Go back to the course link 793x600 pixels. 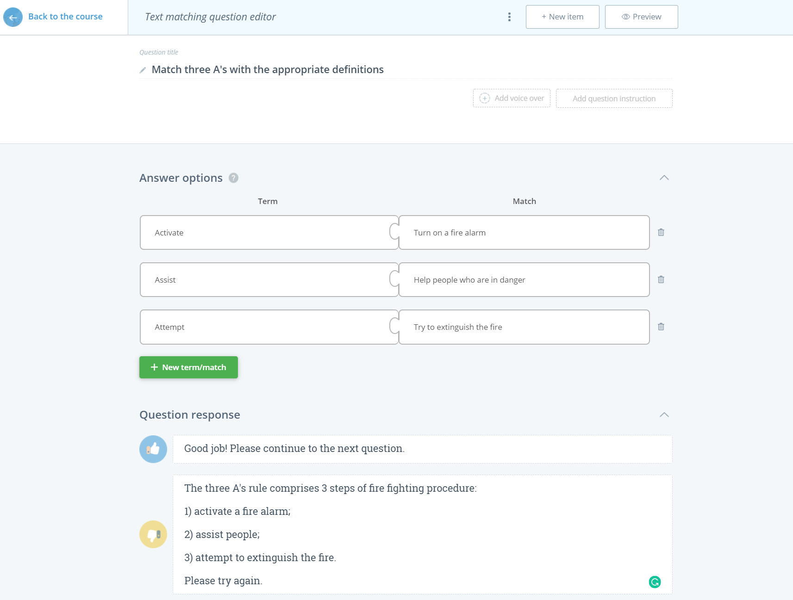click(x=65, y=17)
